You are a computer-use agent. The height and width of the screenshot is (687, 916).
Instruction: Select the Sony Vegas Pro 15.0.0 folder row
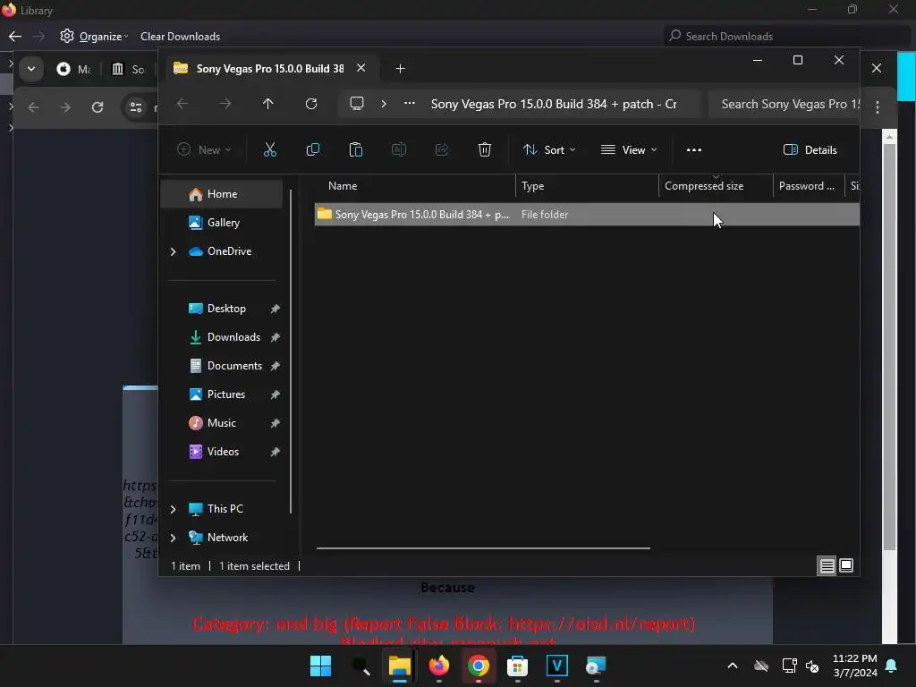[587, 215]
